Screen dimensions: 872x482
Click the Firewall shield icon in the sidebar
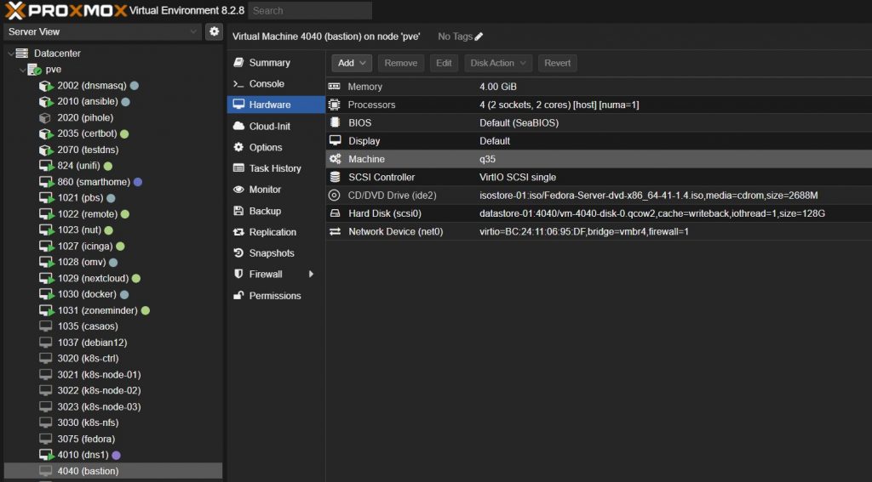(239, 275)
